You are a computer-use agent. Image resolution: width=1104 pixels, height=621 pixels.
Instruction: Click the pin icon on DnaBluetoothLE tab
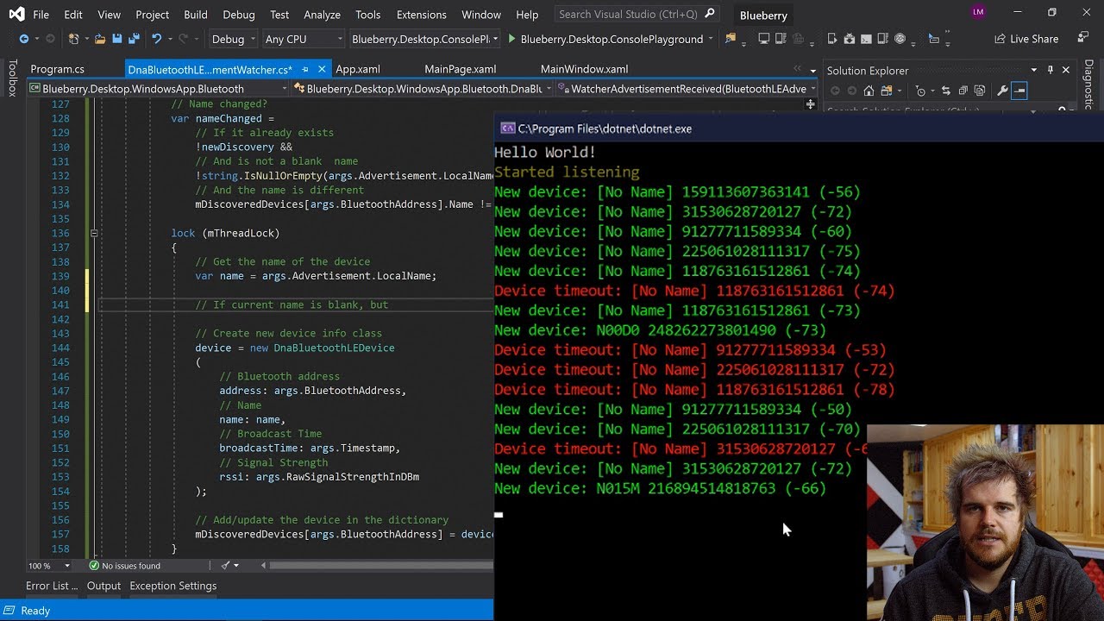coord(305,69)
